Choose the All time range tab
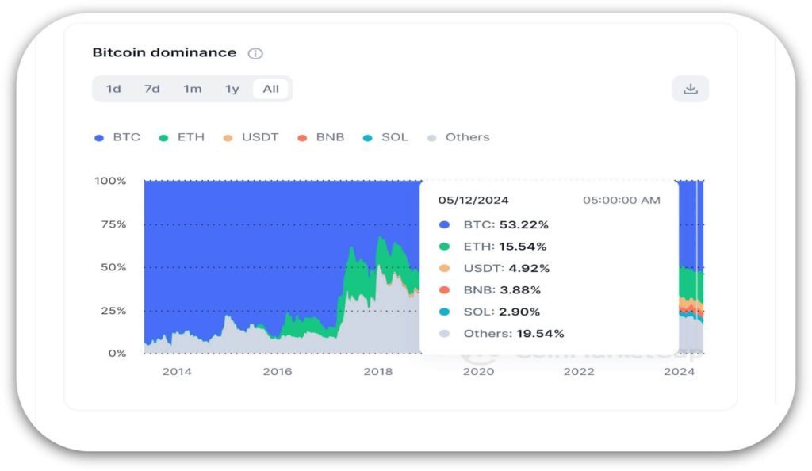Viewport: 812px width, 471px height. coord(271,89)
